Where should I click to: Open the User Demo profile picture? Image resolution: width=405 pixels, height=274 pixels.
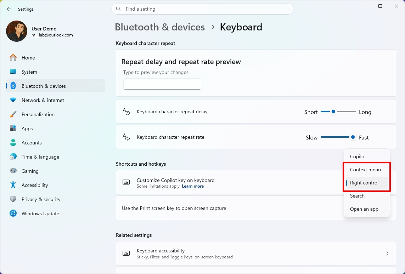click(17, 31)
